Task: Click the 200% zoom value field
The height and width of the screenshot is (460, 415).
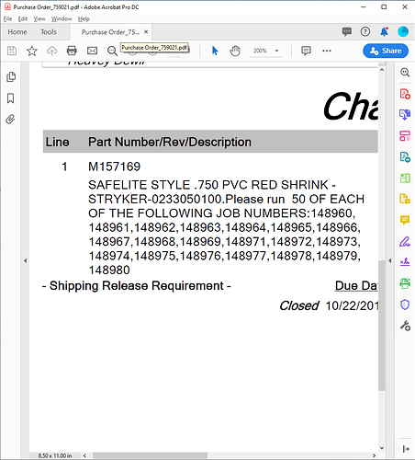Action: [260, 51]
